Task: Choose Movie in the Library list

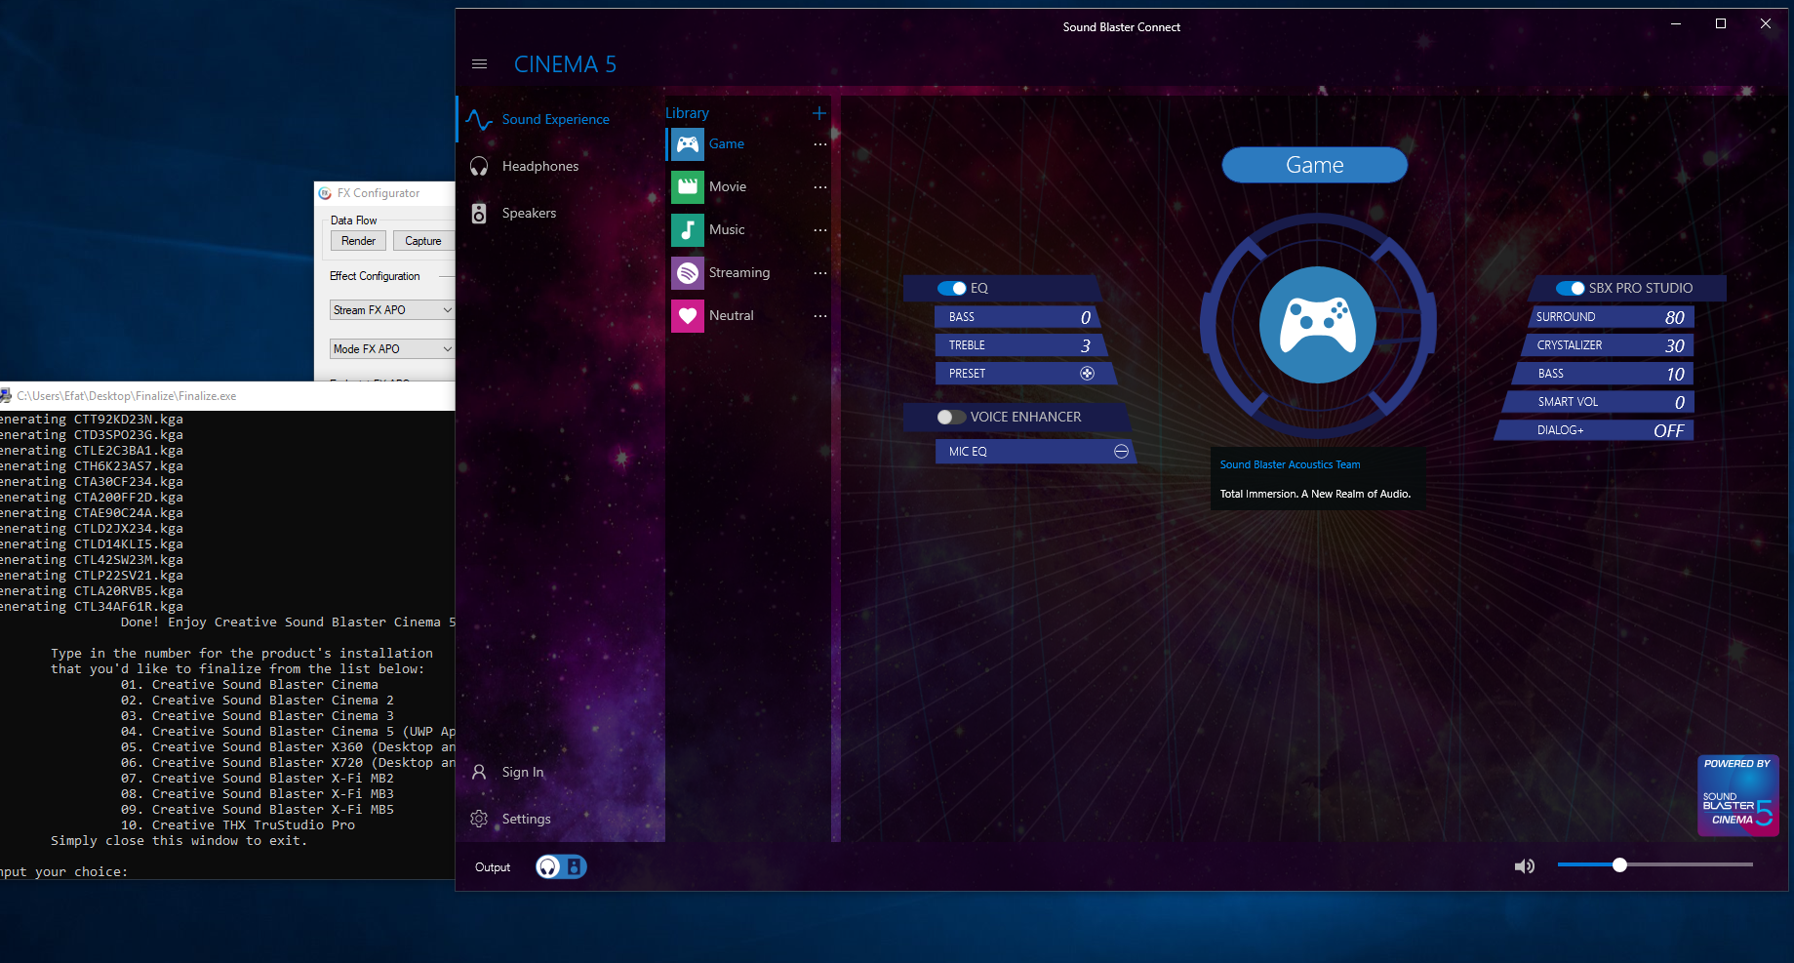Action: tap(728, 186)
